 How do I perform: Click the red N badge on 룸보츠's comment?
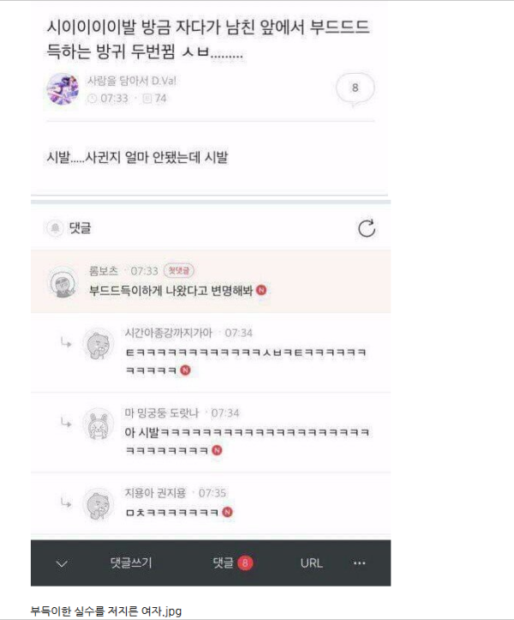point(261,290)
